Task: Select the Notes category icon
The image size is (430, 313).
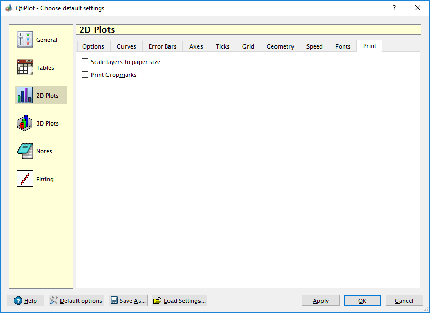Action: (x=25, y=151)
